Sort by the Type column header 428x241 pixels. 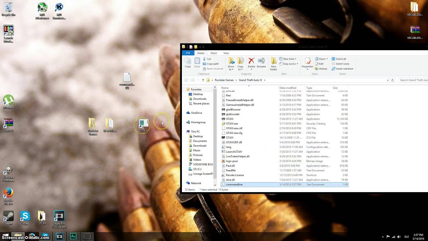(x=309, y=88)
